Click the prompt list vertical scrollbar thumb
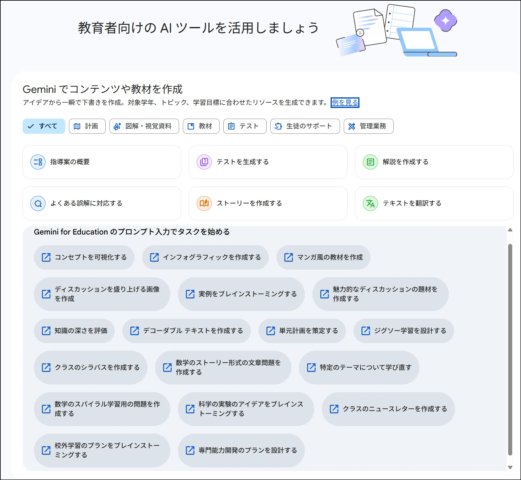The height and width of the screenshot is (480, 521). point(510,349)
